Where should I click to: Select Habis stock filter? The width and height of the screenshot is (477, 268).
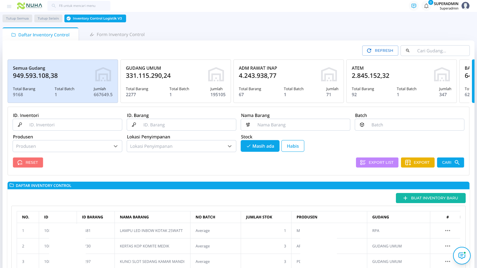pos(293,146)
